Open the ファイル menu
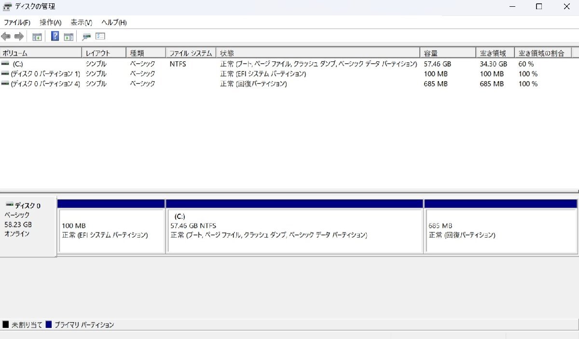Viewport: 579px width, 339px height. coord(16,22)
